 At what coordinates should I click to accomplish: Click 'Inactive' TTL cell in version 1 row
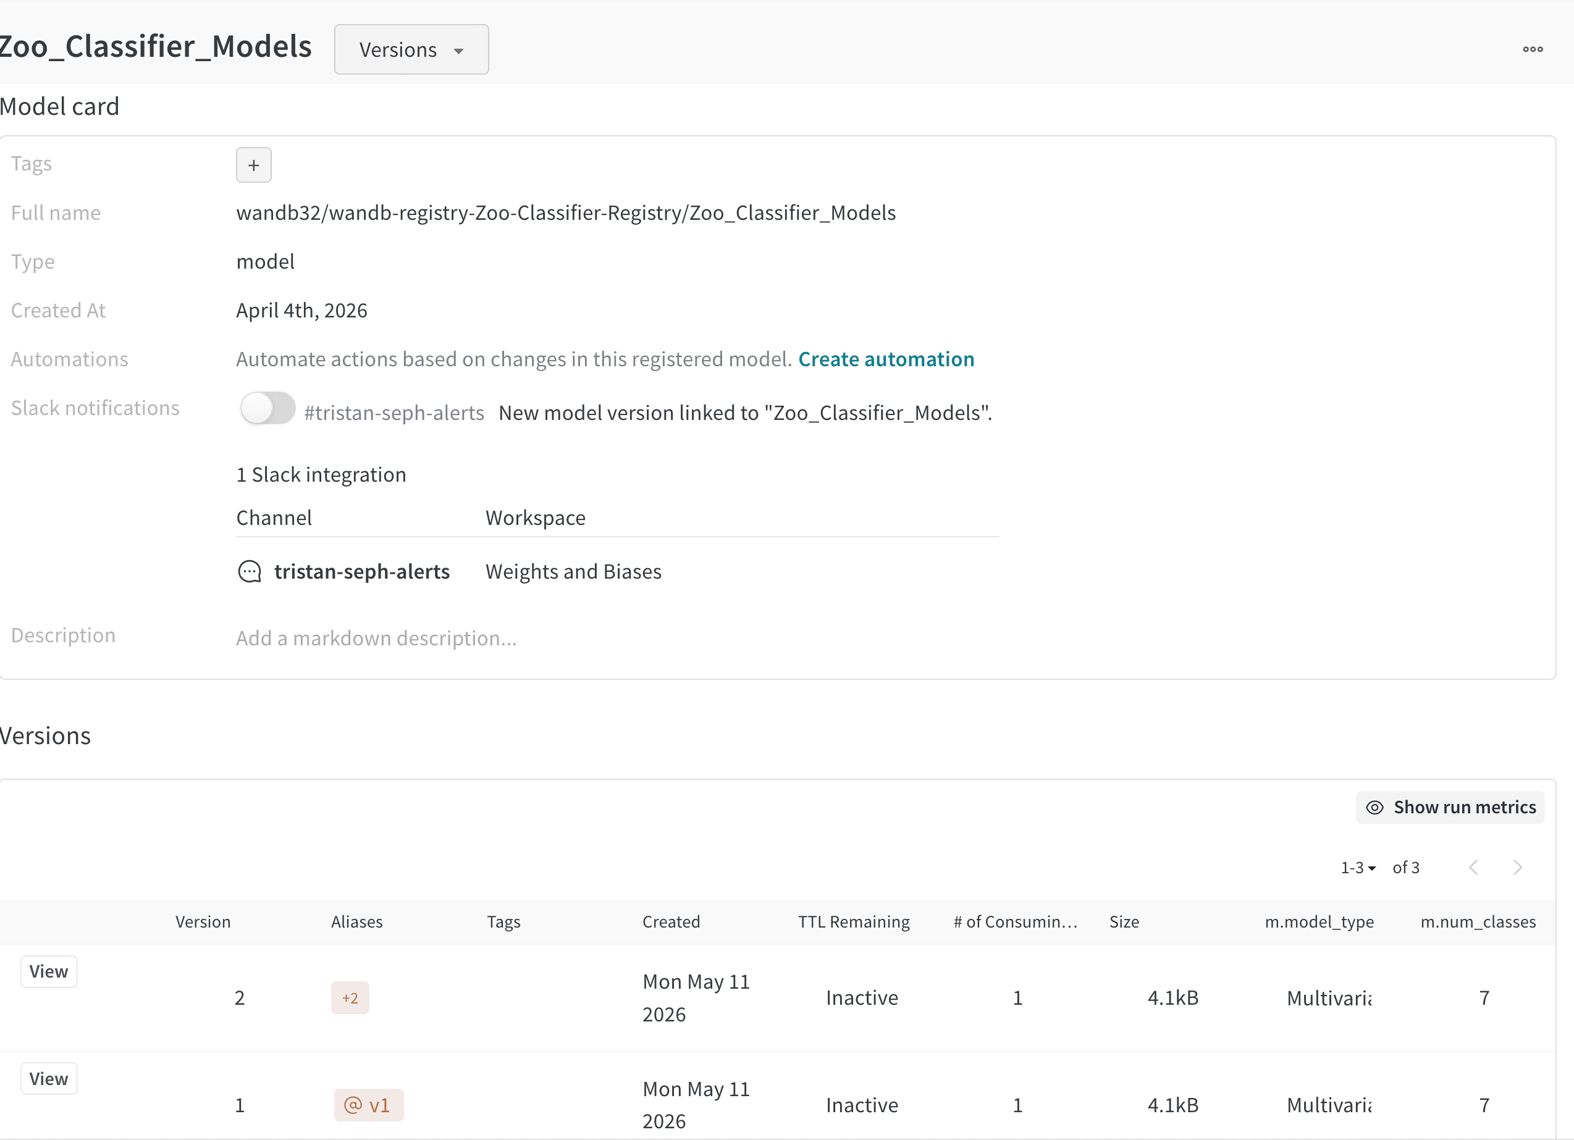coord(862,1105)
